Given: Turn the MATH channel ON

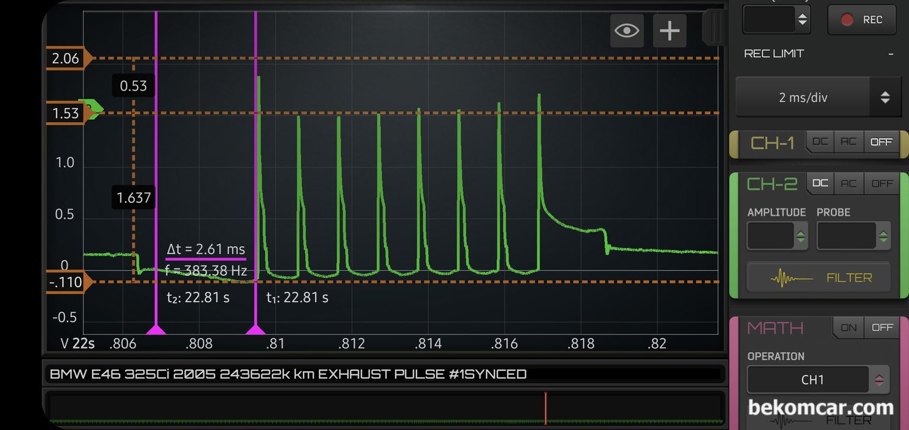Looking at the screenshot, I should point(848,328).
